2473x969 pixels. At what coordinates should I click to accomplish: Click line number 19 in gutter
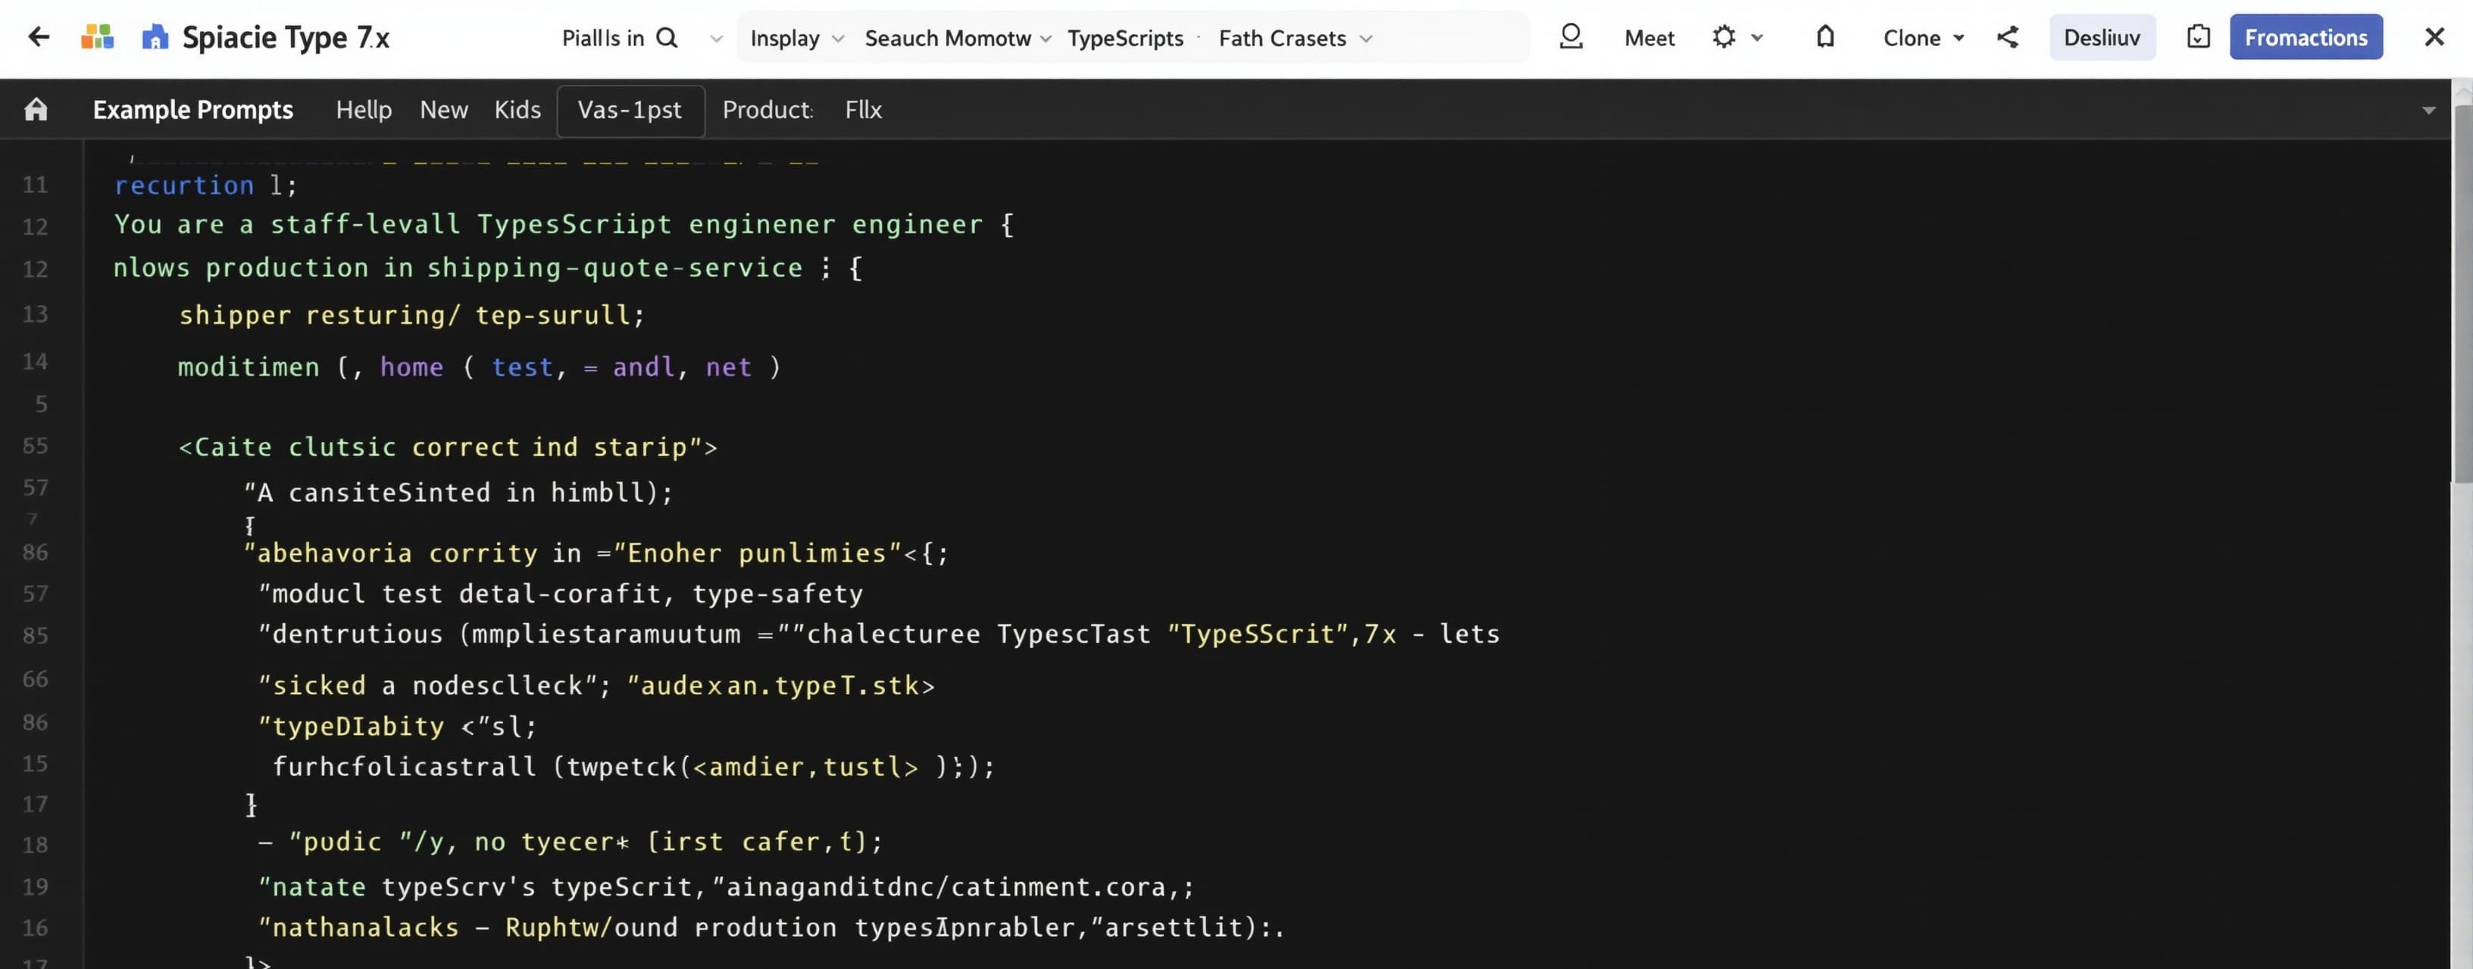coord(36,886)
